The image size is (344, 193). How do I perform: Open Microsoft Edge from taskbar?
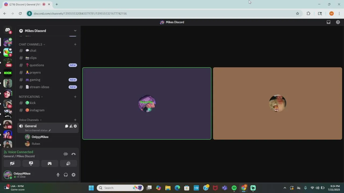[x=177, y=188]
